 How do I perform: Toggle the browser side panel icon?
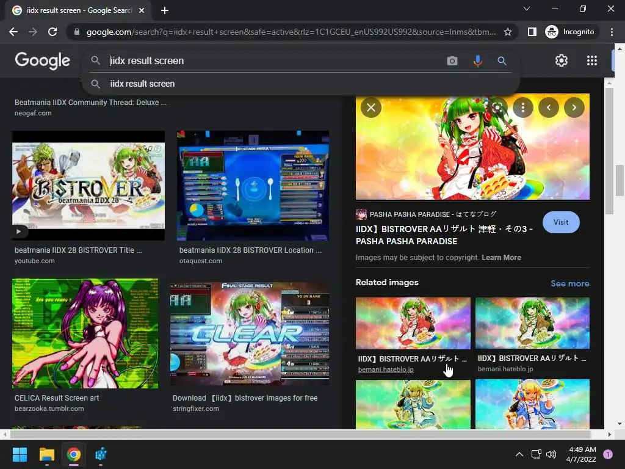532,32
